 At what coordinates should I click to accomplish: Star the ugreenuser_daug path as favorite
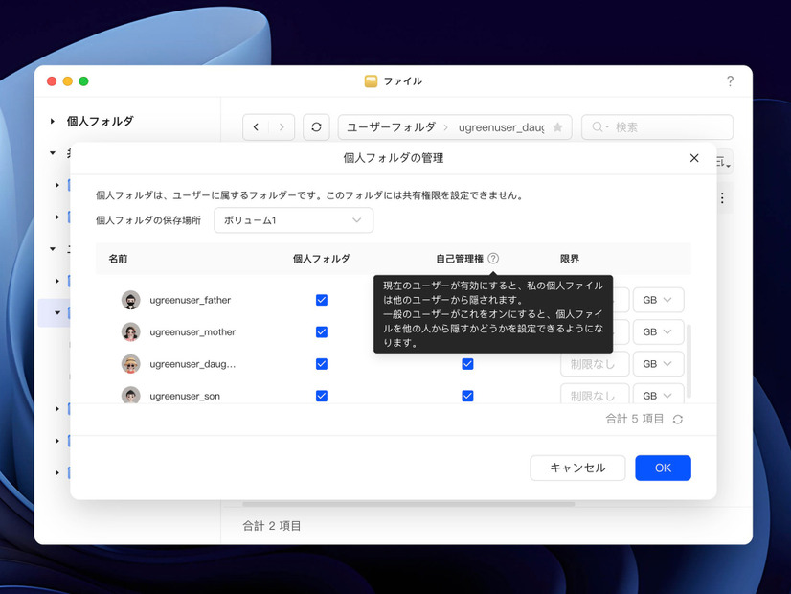pos(557,127)
